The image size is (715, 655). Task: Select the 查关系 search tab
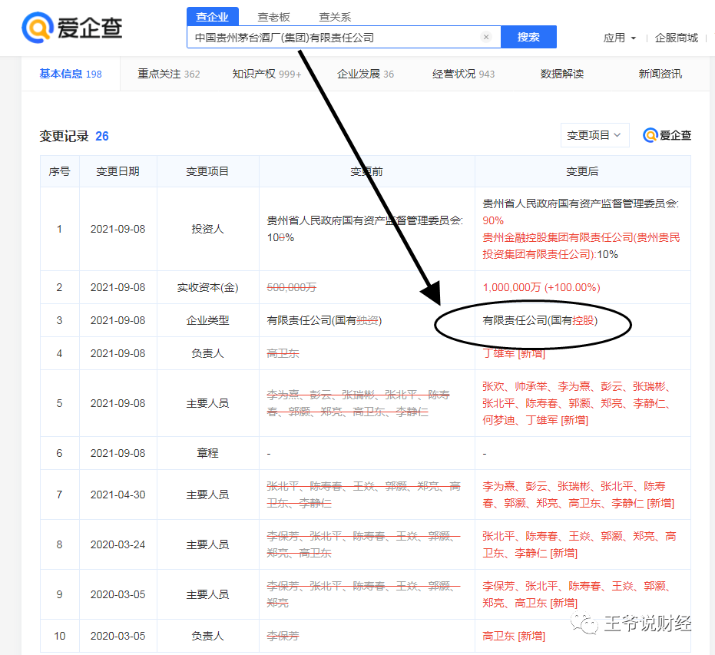[335, 17]
